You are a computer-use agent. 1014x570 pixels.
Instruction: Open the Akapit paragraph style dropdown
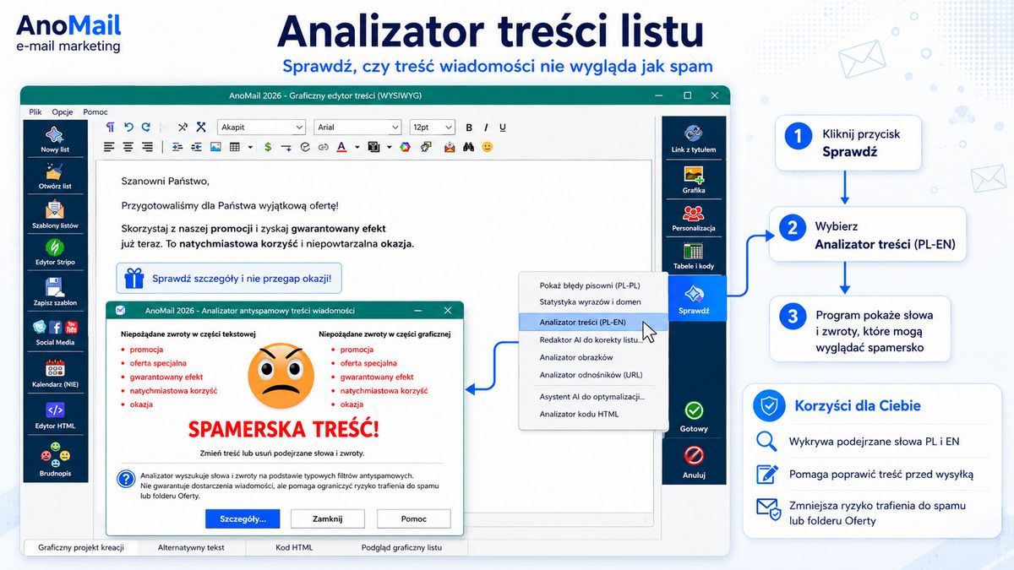click(261, 128)
